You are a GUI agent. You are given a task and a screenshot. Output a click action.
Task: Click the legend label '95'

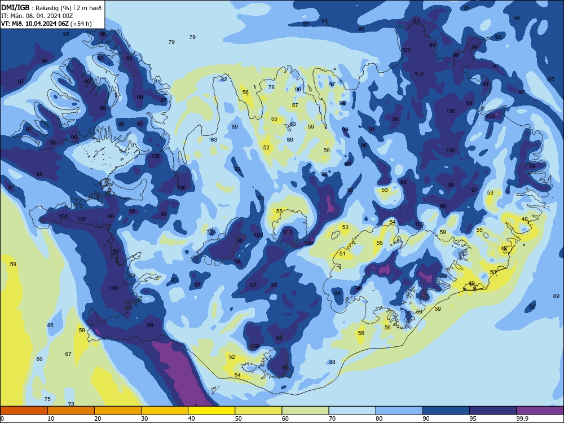[473, 418]
